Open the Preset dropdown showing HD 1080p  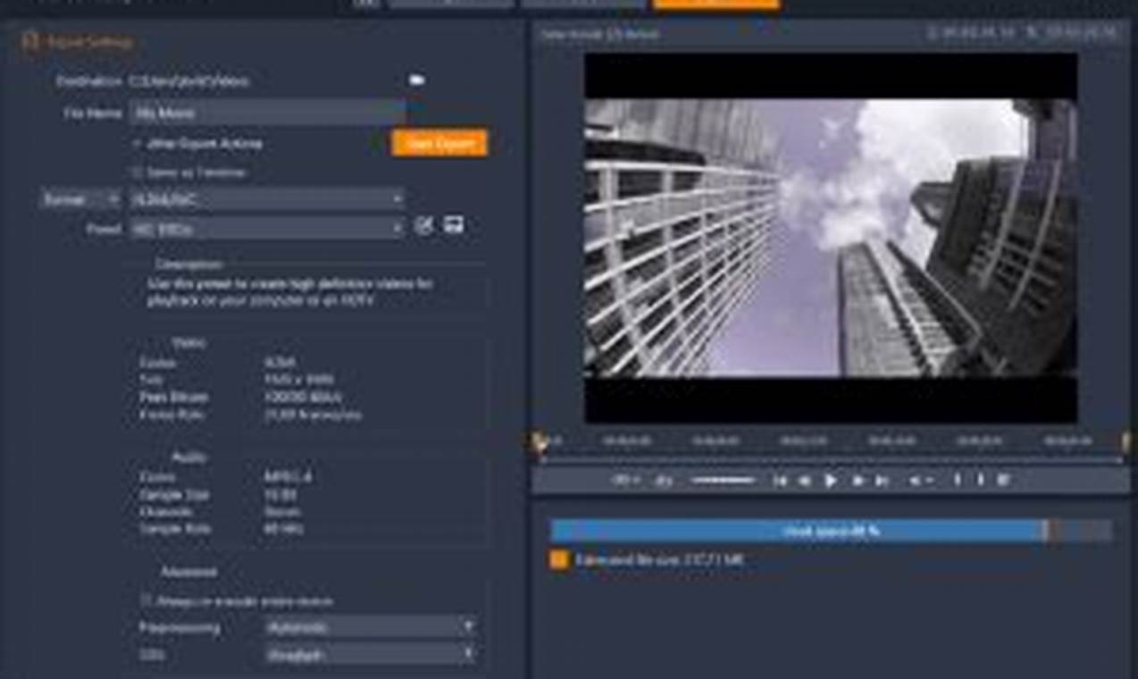264,226
